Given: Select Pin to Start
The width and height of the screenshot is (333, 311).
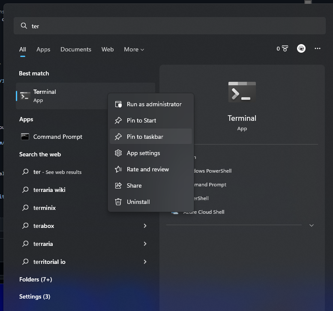Looking at the screenshot, I should [151, 120].
